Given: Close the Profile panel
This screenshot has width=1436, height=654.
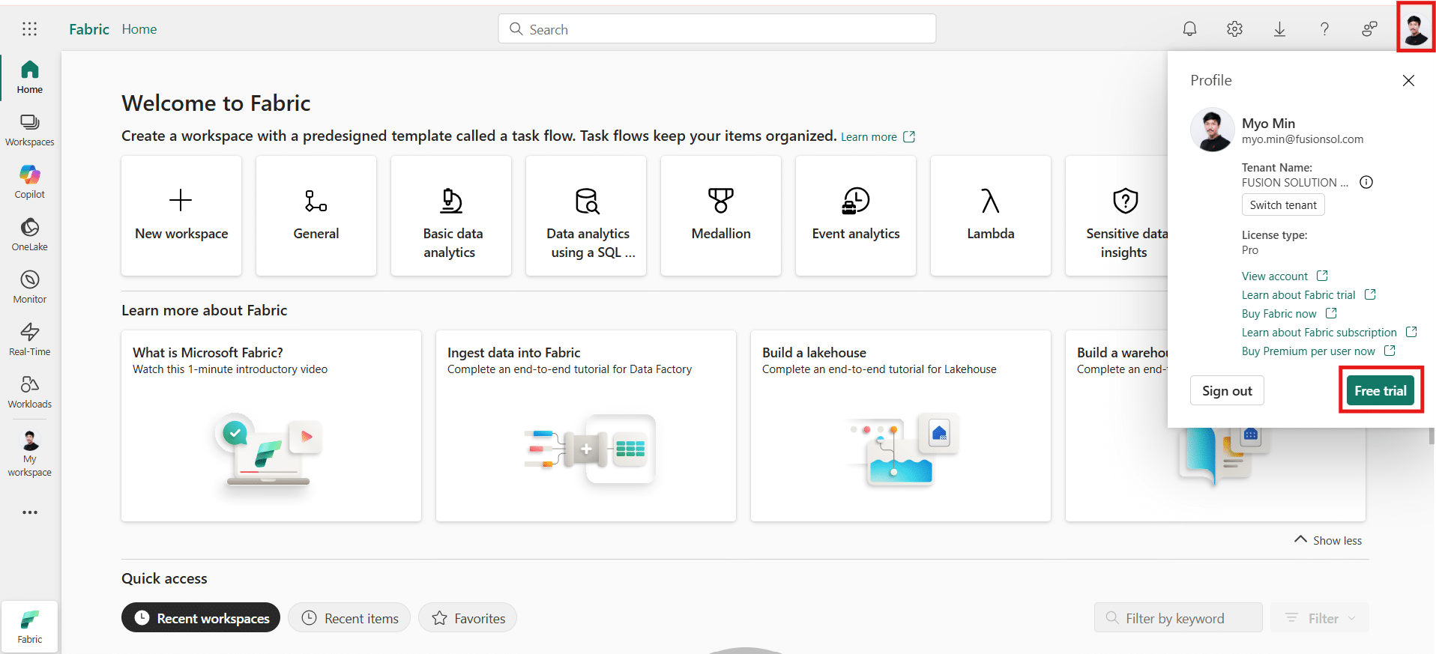Looking at the screenshot, I should point(1408,80).
